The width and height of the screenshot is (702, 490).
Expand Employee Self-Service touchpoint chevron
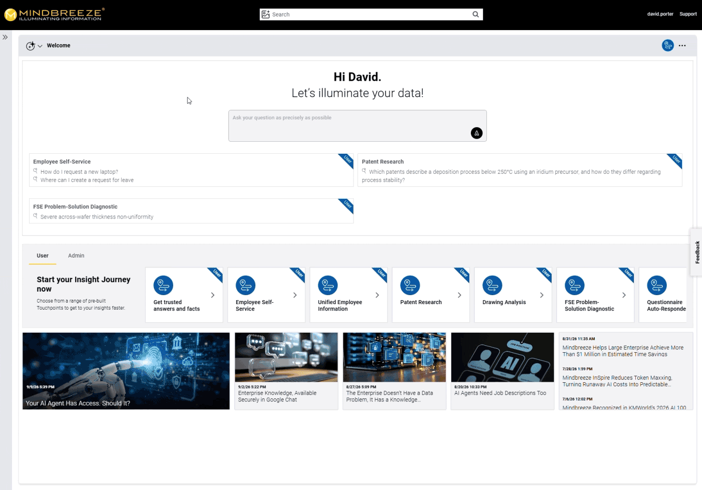[295, 295]
